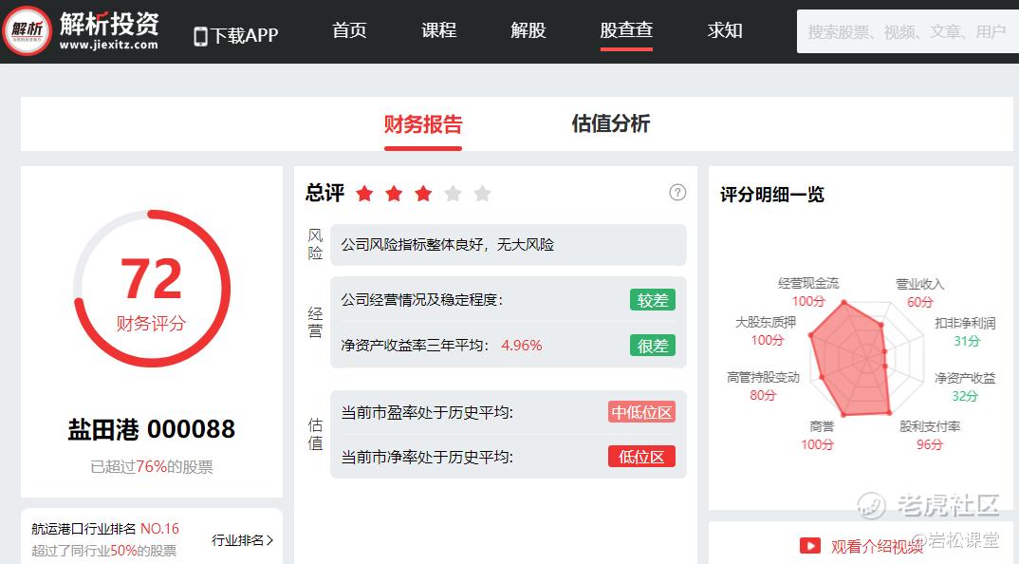The image size is (1019, 564).
Task: Click the 下载APP link
Action: [x=236, y=36]
